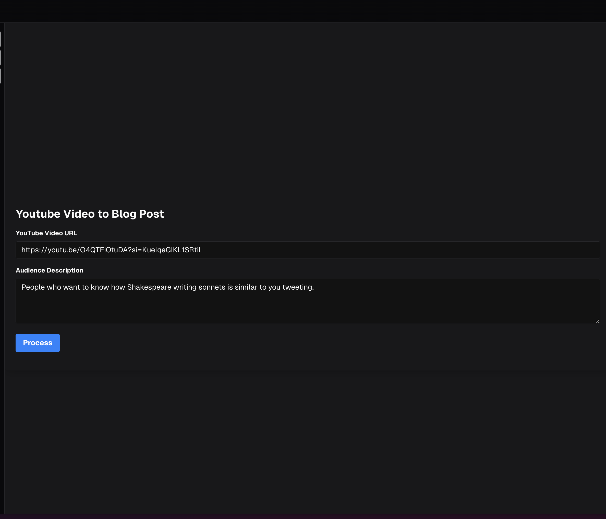Click the word "Shakespeare" in the description
The height and width of the screenshot is (519, 606).
point(149,287)
